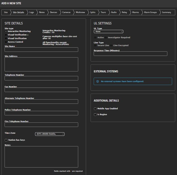Viewport: 177px width, 175px height.
Task: Select Interactive Monitoring site type
Action: coord(6,31)
